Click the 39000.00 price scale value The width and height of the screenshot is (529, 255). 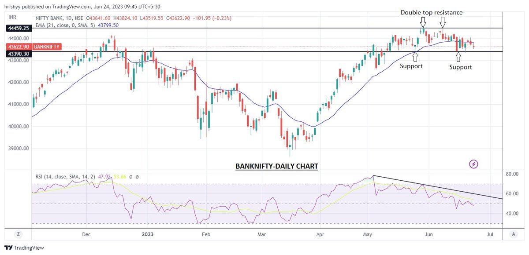click(x=18, y=148)
